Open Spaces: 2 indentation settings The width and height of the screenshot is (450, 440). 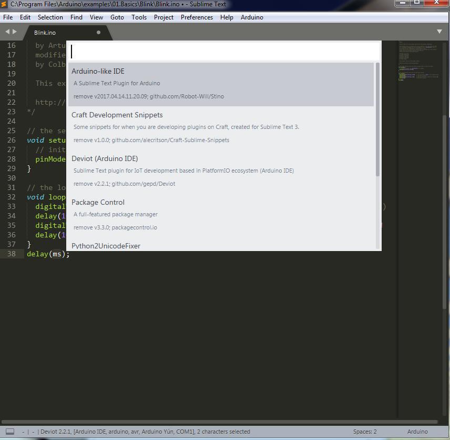point(365,432)
